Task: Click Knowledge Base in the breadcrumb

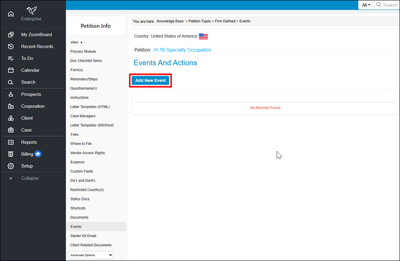Action: pos(170,21)
